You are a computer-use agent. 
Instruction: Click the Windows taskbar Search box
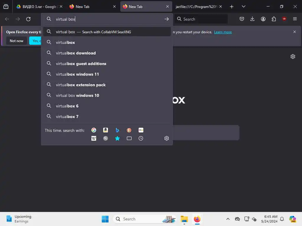(145, 219)
